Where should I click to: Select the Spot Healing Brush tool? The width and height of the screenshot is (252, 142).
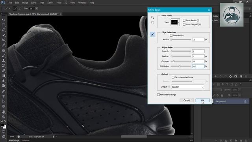click(4, 50)
